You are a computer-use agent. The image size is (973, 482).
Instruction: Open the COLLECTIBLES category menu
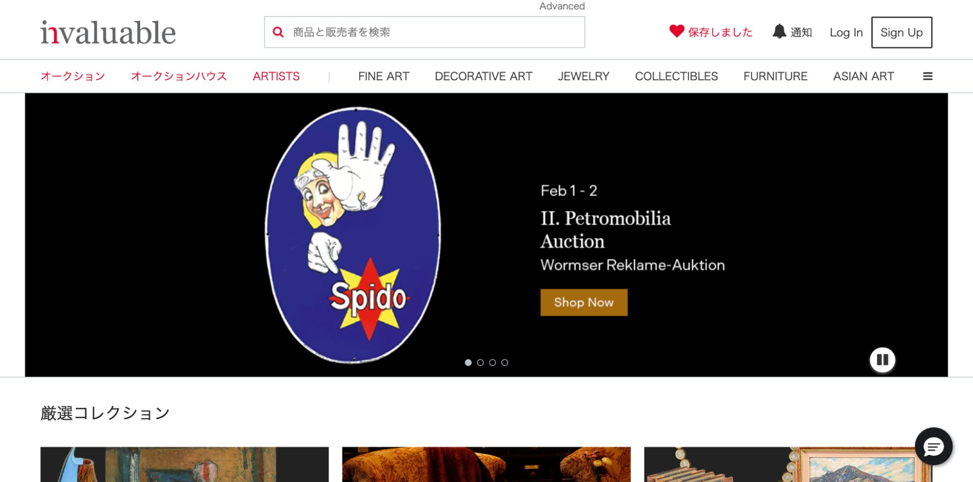[676, 76]
